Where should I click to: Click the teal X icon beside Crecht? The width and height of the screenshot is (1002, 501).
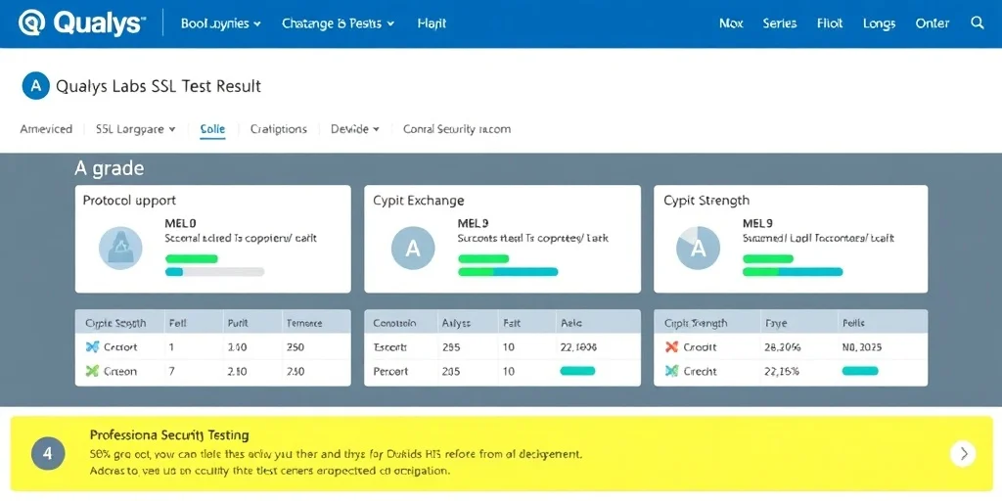point(671,371)
